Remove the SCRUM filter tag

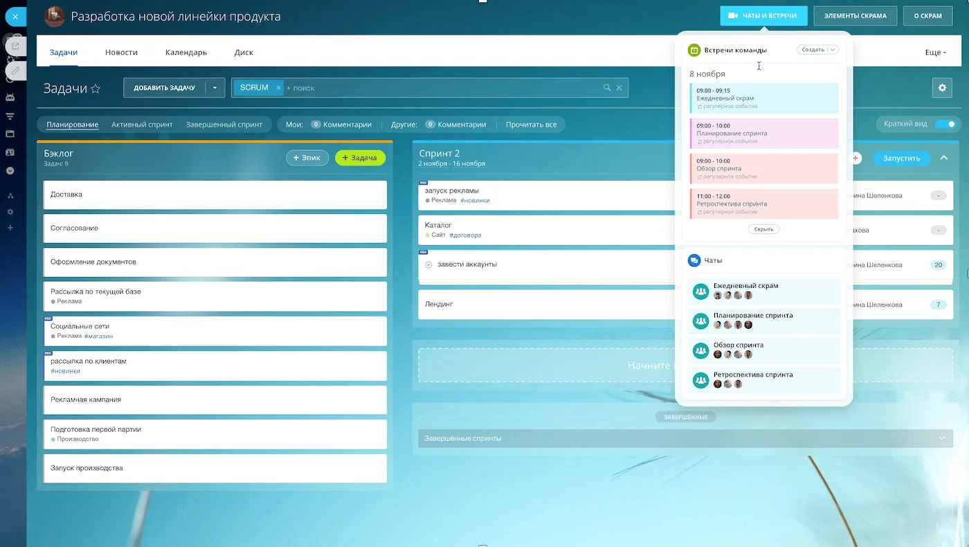278,88
